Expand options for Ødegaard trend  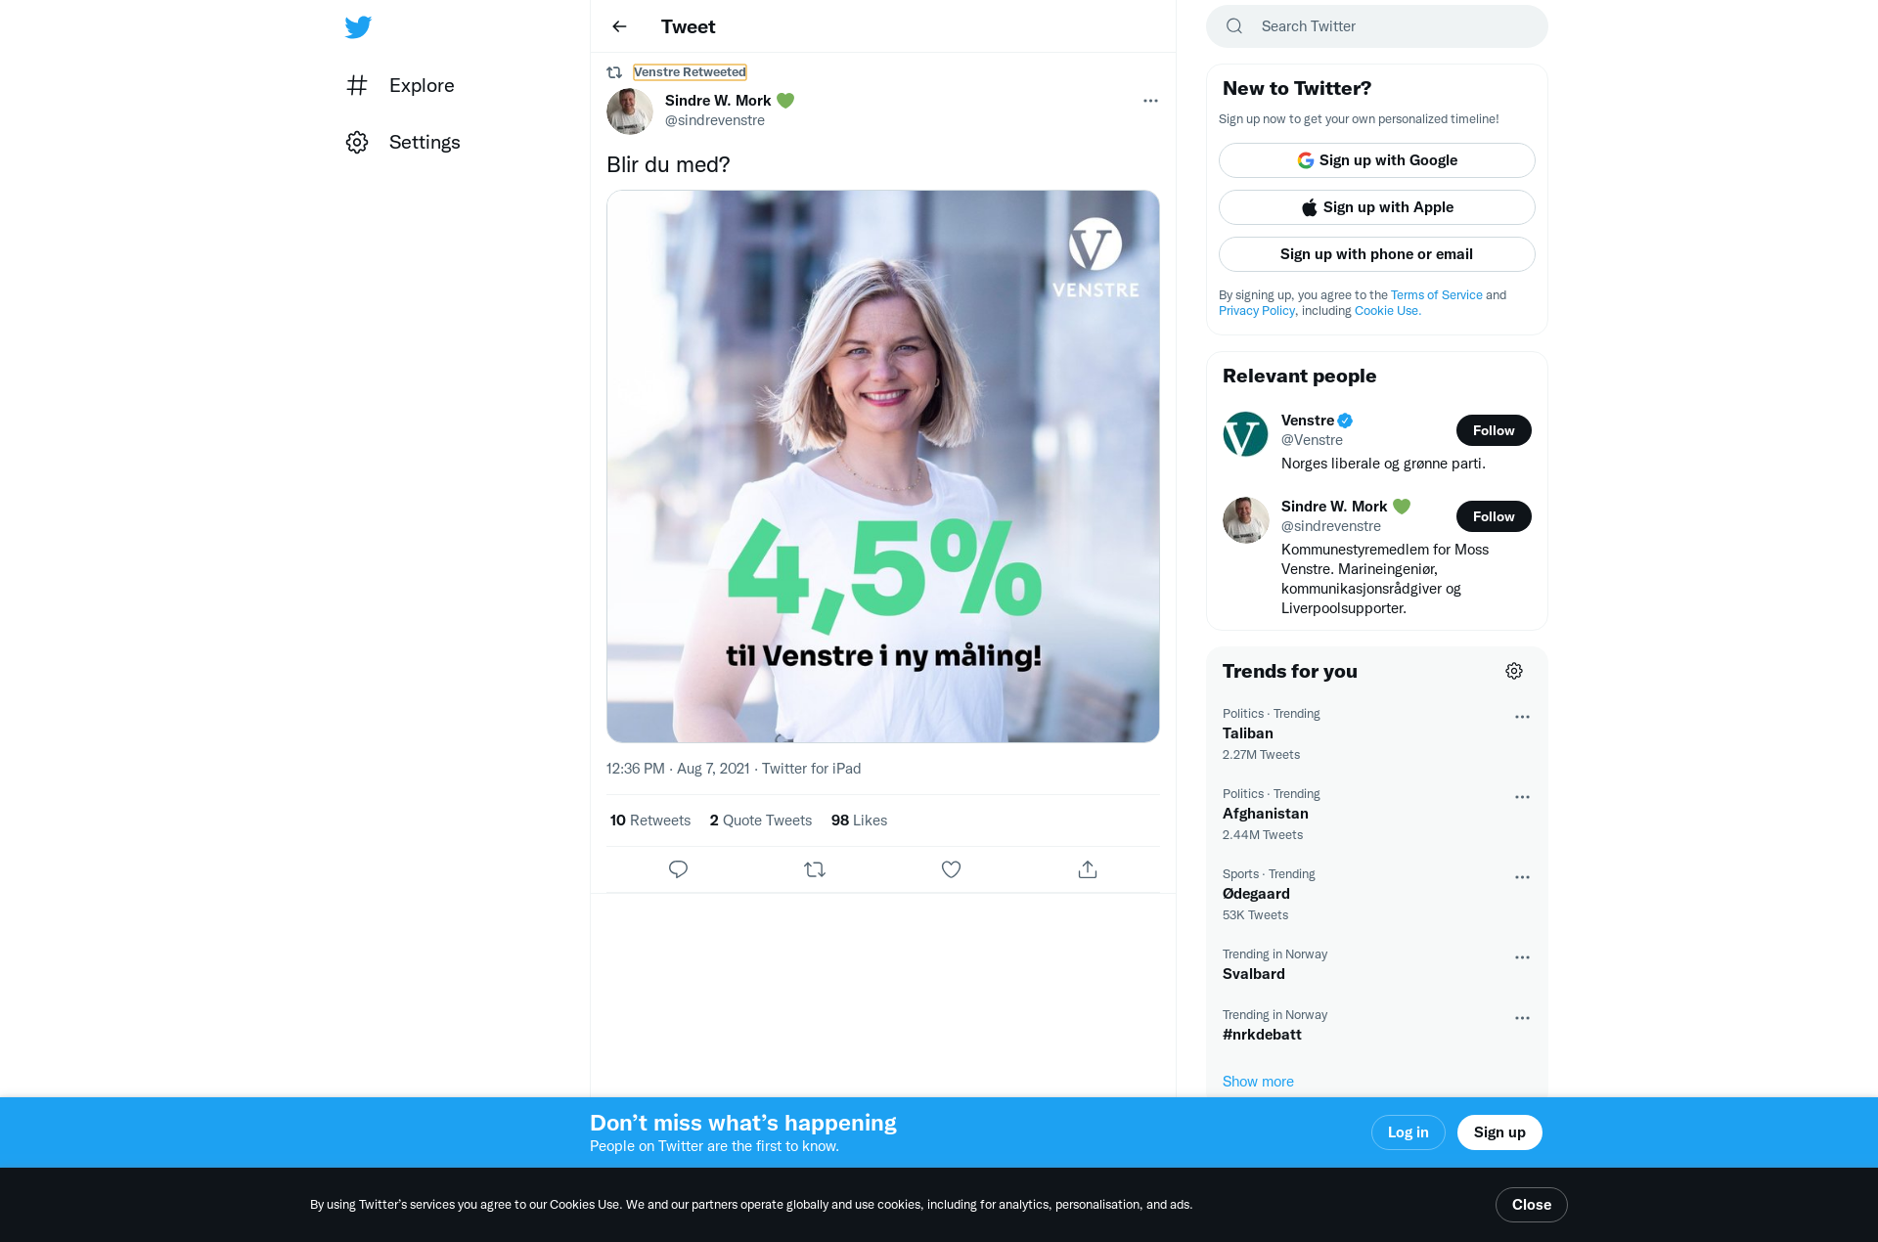tap(1522, 877)
